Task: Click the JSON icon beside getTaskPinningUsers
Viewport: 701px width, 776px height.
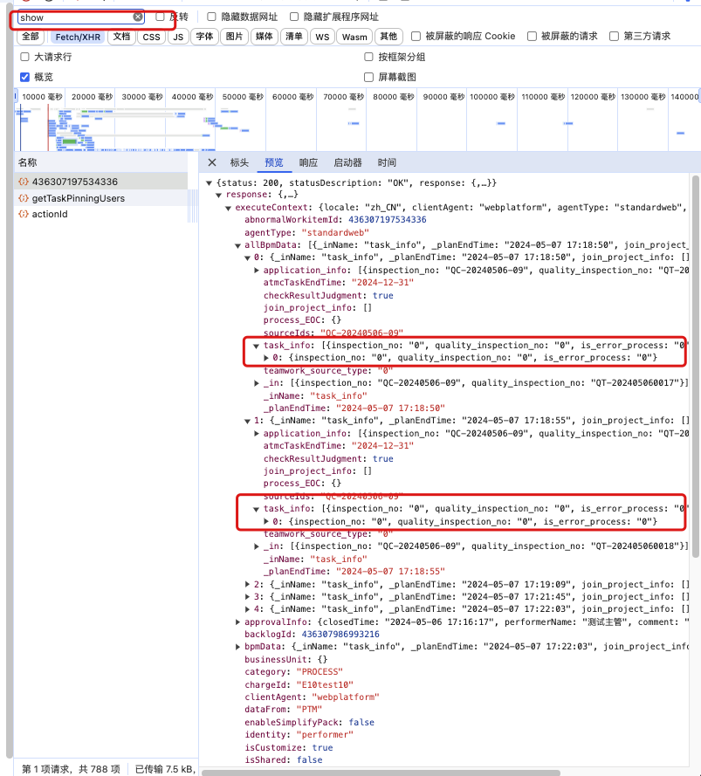Action: click(x=24, y=198)
